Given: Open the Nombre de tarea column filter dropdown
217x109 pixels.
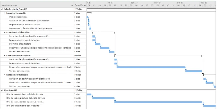Looking at the screenshot, I should pyautogui.click(x=72, y=6).
